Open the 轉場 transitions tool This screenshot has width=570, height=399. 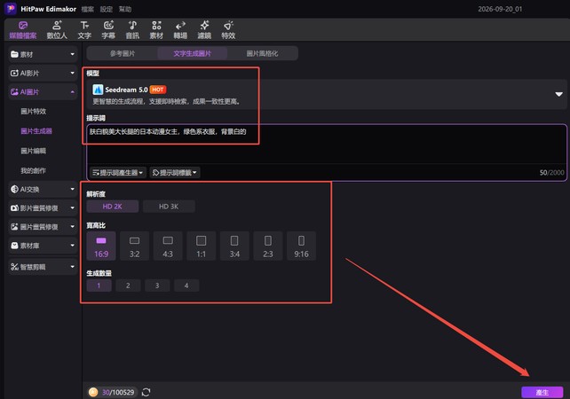[x=180, y=30]
